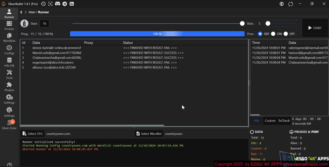Click the bullet icon beside Start

[24, 24]
